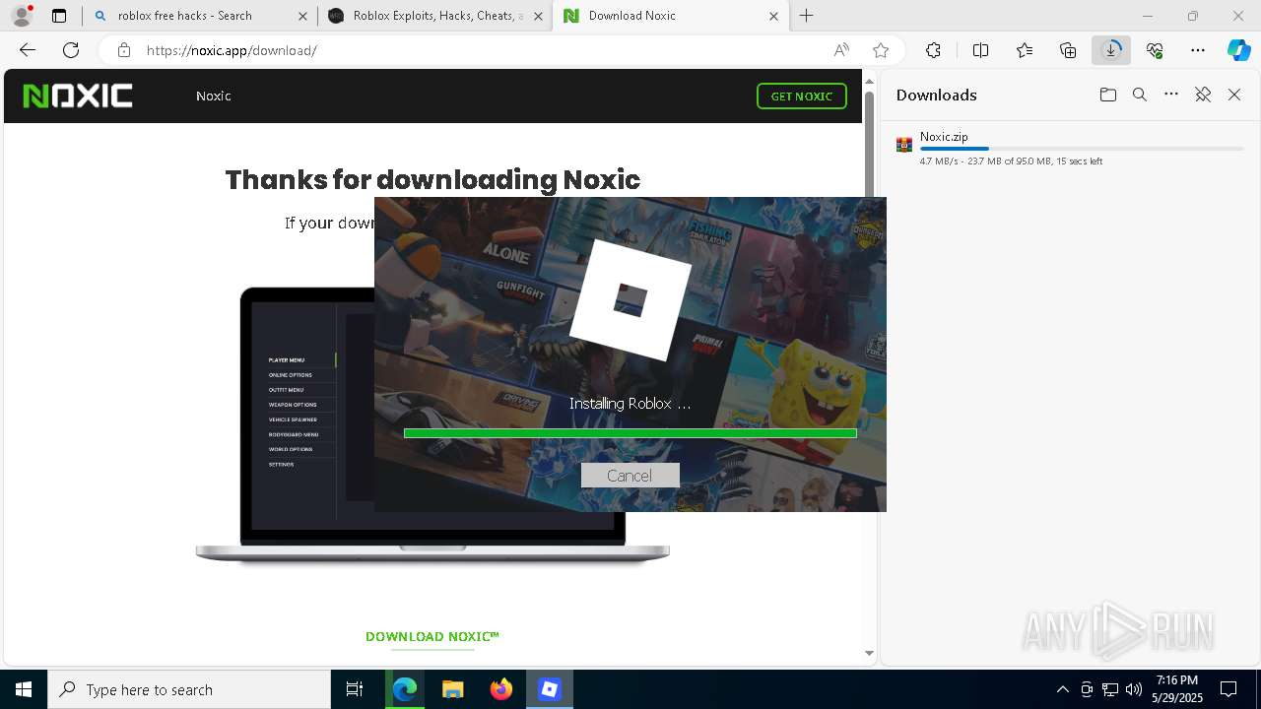Click the Roblox logo in installer
This screenshot has width=1261, height=709.
(x=630, y=299)
